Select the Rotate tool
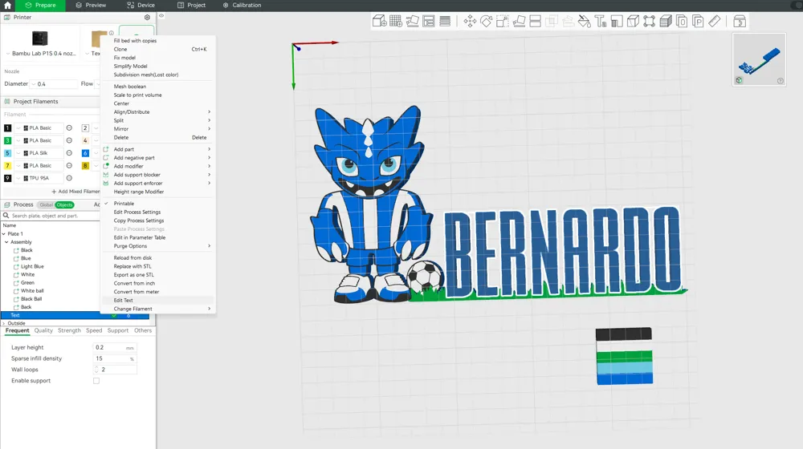This screenshot has height=449, width=803. pyautogui.click(x=486, y=21)
